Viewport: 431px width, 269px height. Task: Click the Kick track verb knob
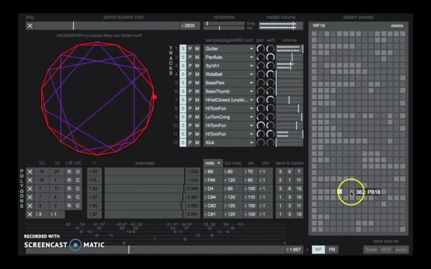click(270, 143)
